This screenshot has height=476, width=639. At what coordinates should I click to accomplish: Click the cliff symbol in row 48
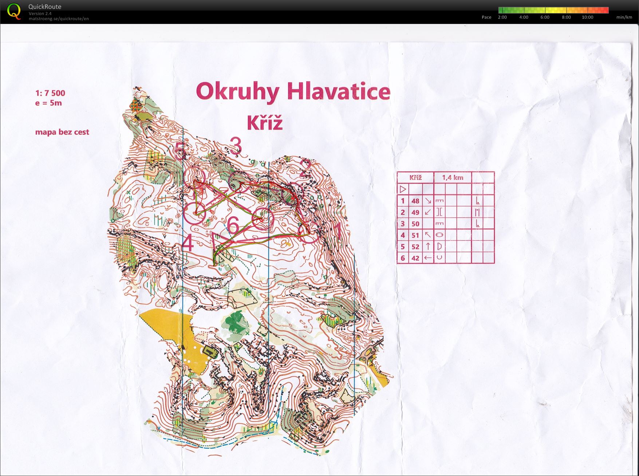(x=439, y=201)
